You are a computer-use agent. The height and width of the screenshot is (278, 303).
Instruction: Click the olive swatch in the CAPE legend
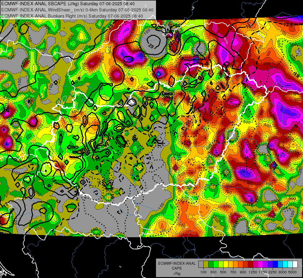click(206, 264)
